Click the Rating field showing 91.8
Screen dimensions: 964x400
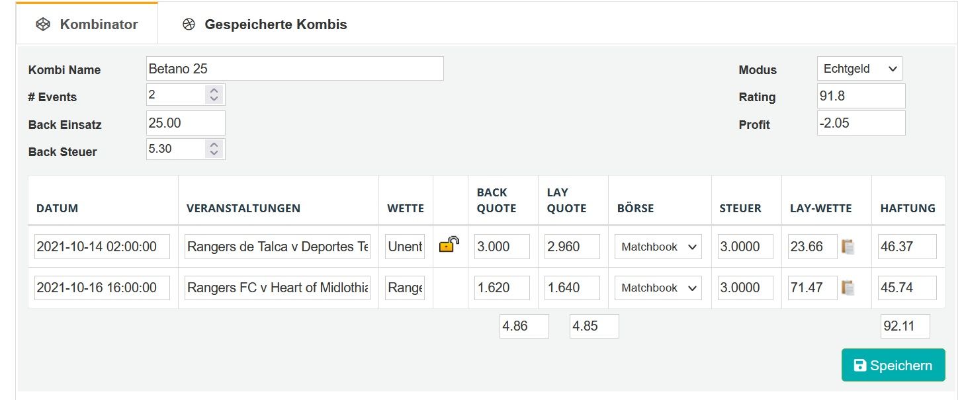(861, 96)
